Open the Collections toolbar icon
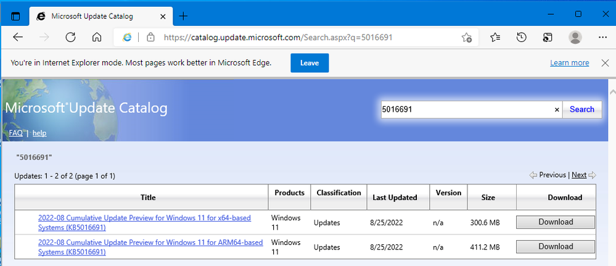 click(548, 38)
